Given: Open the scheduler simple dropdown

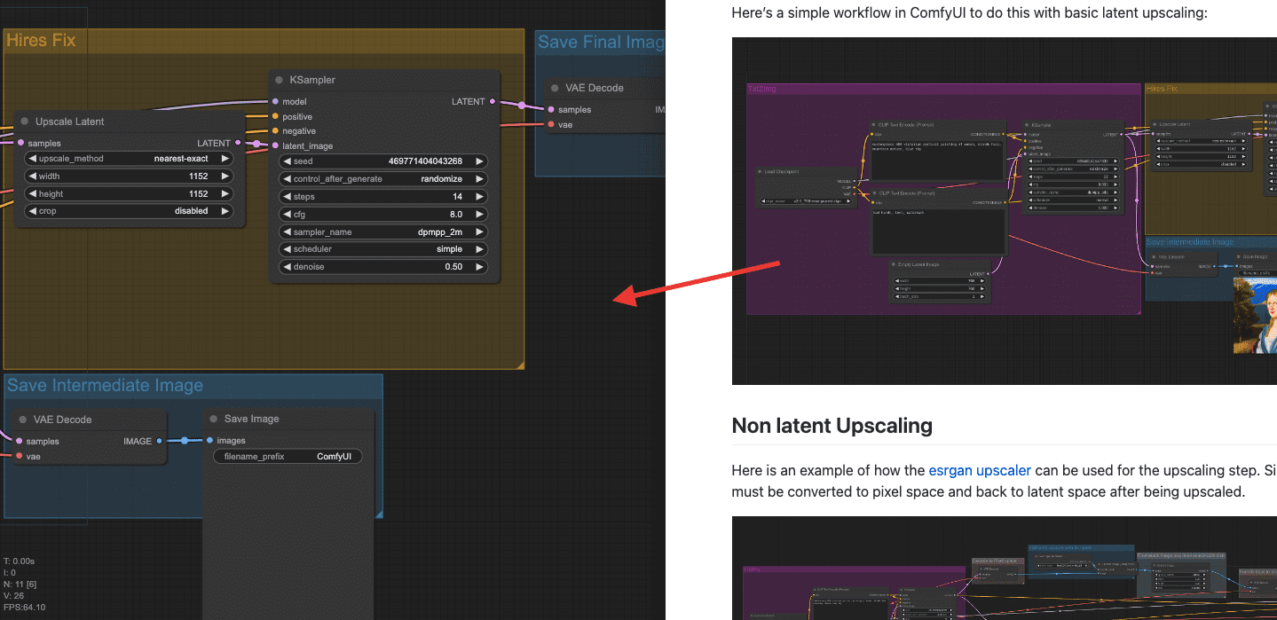Looking at the screenshot, I should 383,249.
